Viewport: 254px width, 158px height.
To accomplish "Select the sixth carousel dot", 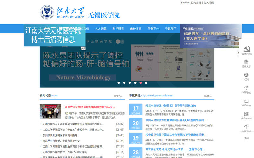I will [146, 83].
